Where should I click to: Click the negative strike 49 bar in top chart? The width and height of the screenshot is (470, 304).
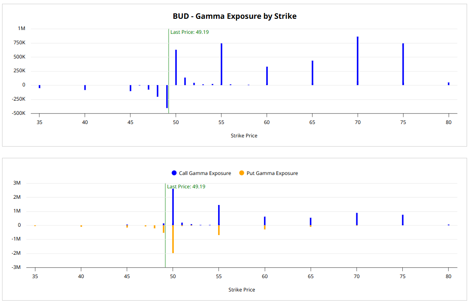pyautogui.click(x=167, y=96)
